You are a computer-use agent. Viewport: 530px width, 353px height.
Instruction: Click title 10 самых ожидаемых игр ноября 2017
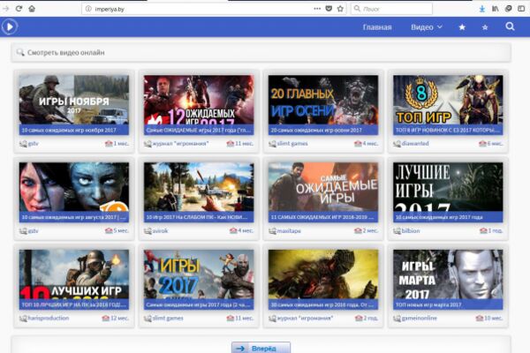point(69,130)
